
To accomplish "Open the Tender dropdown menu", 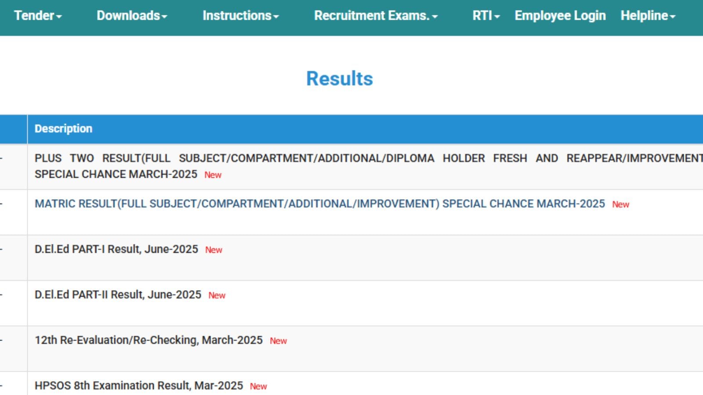I will (x=38, y=16).
